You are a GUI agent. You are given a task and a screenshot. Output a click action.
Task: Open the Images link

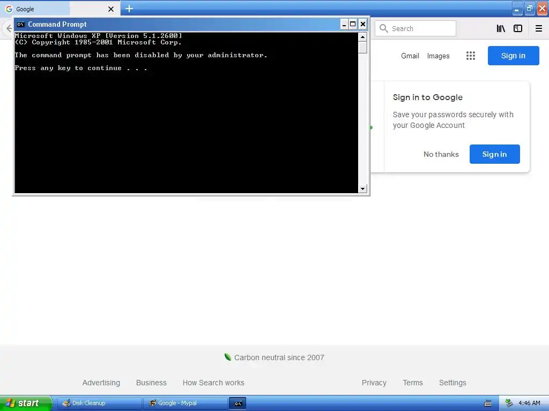(x=439, y=56)
